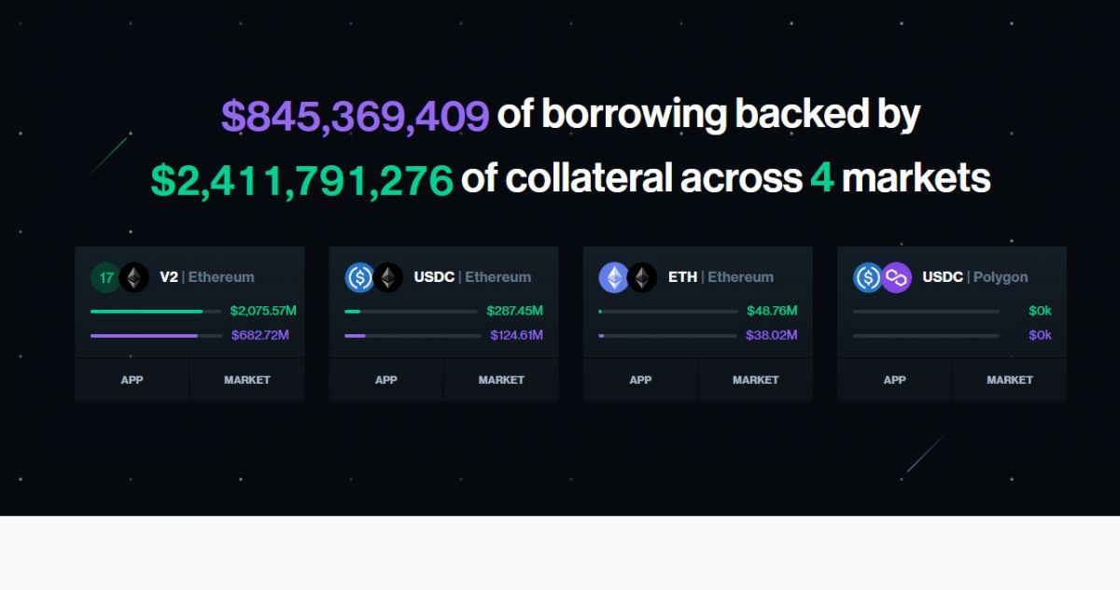This screenshot has width=1120, height=590.
Task: View the MARKET for USDC Polygon
Action: pos(1009,380)
